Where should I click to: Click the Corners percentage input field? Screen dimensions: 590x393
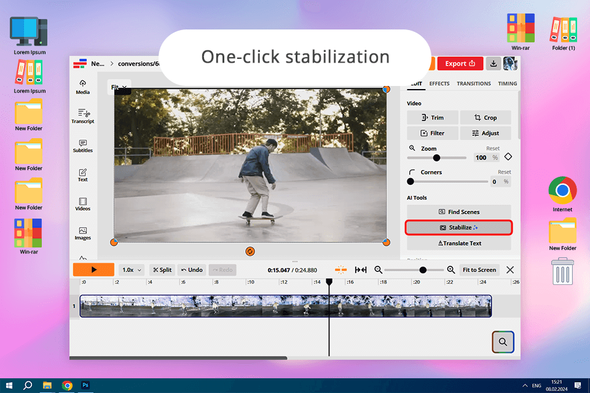(500, 182)
